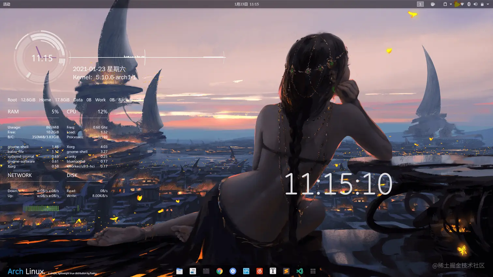493x277 pixels.
Task: Click the Useage: 865MiB line
Action: [33, 127]
